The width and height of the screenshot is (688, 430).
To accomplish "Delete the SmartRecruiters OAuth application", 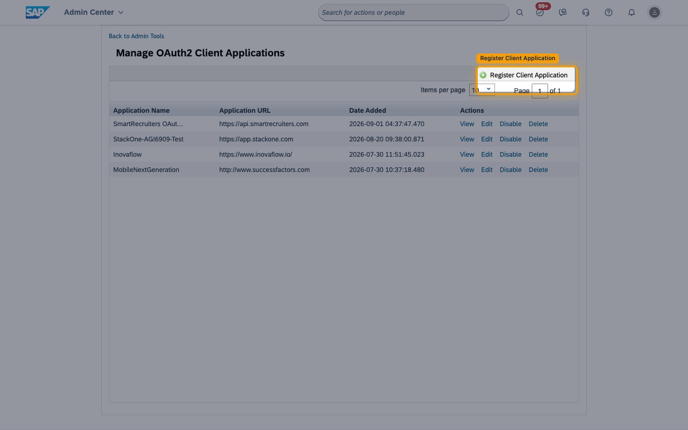I will [x=538, y=124].
